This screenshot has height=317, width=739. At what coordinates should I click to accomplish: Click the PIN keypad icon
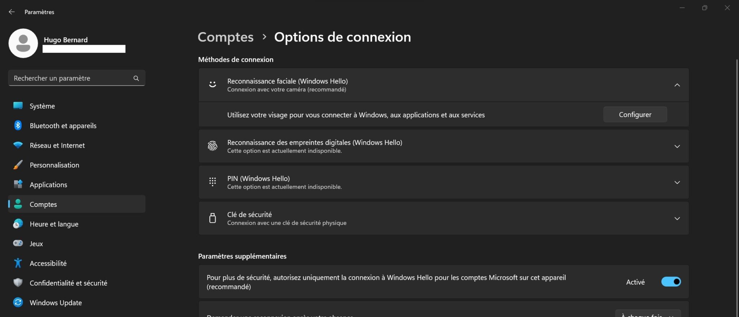(x=213, y=182)
